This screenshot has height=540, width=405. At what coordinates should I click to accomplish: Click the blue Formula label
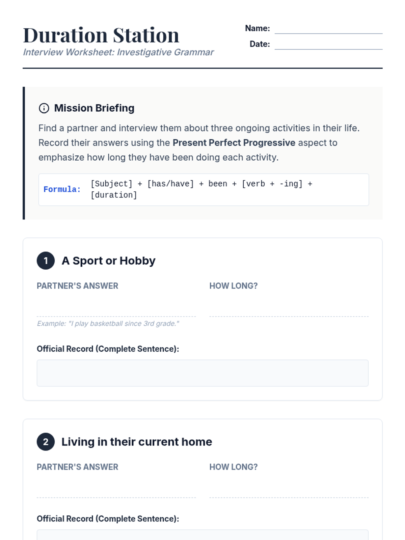(62, 189)
